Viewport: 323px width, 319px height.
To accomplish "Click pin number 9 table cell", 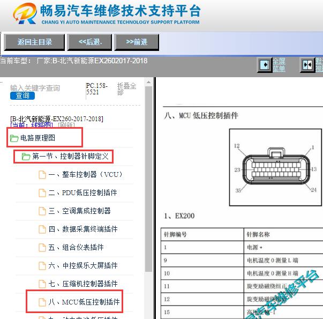I will tap(202, 261).
